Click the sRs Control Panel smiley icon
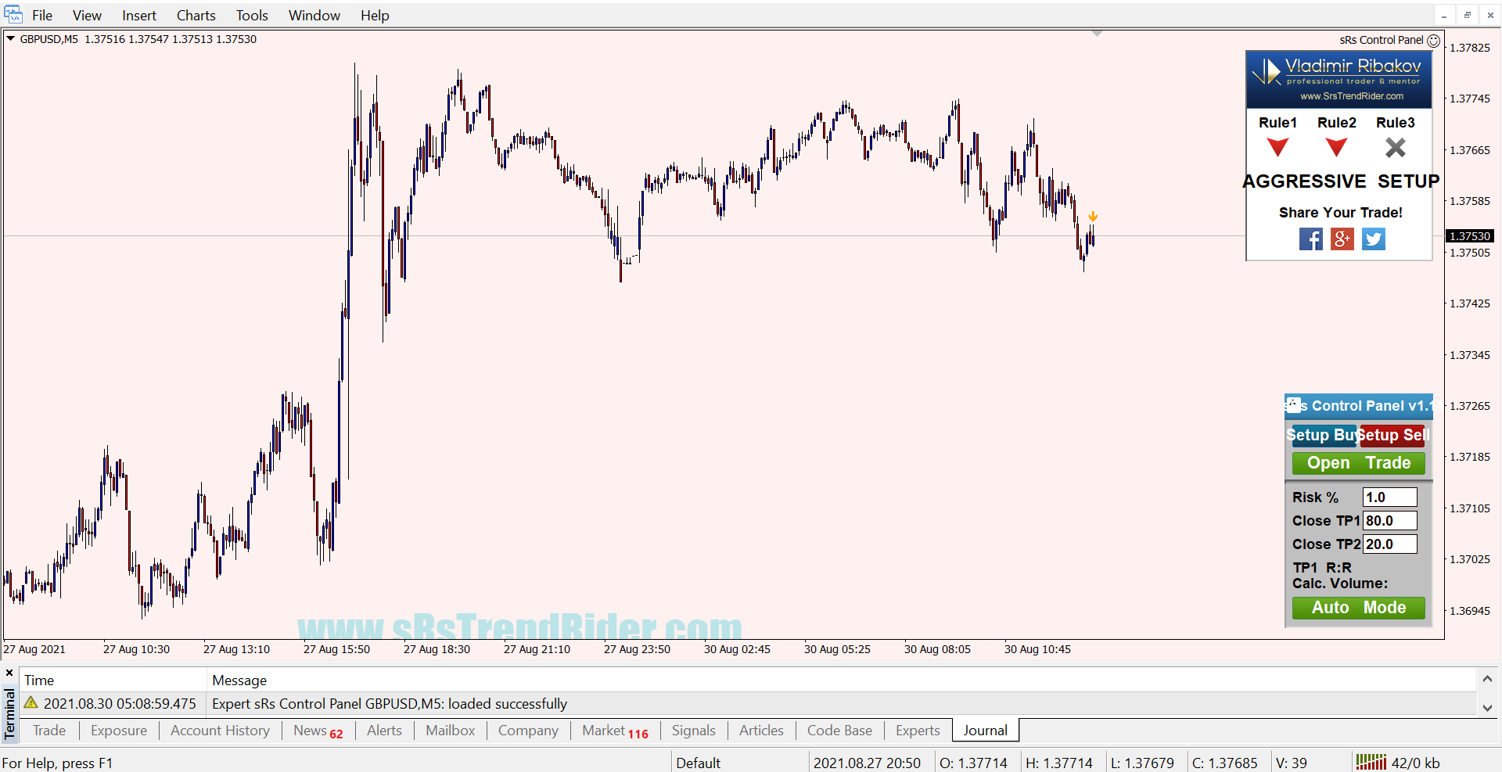The image size is (1502, 772). coord(1433,41)
